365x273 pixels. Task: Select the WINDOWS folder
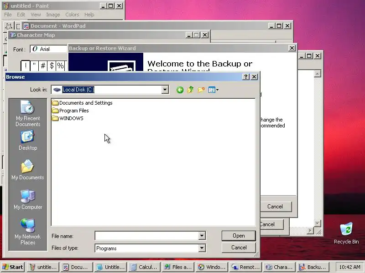68,118
